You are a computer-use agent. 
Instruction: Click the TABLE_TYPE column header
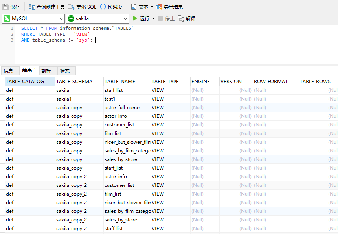pyautogui.click(x=171, y=82)
